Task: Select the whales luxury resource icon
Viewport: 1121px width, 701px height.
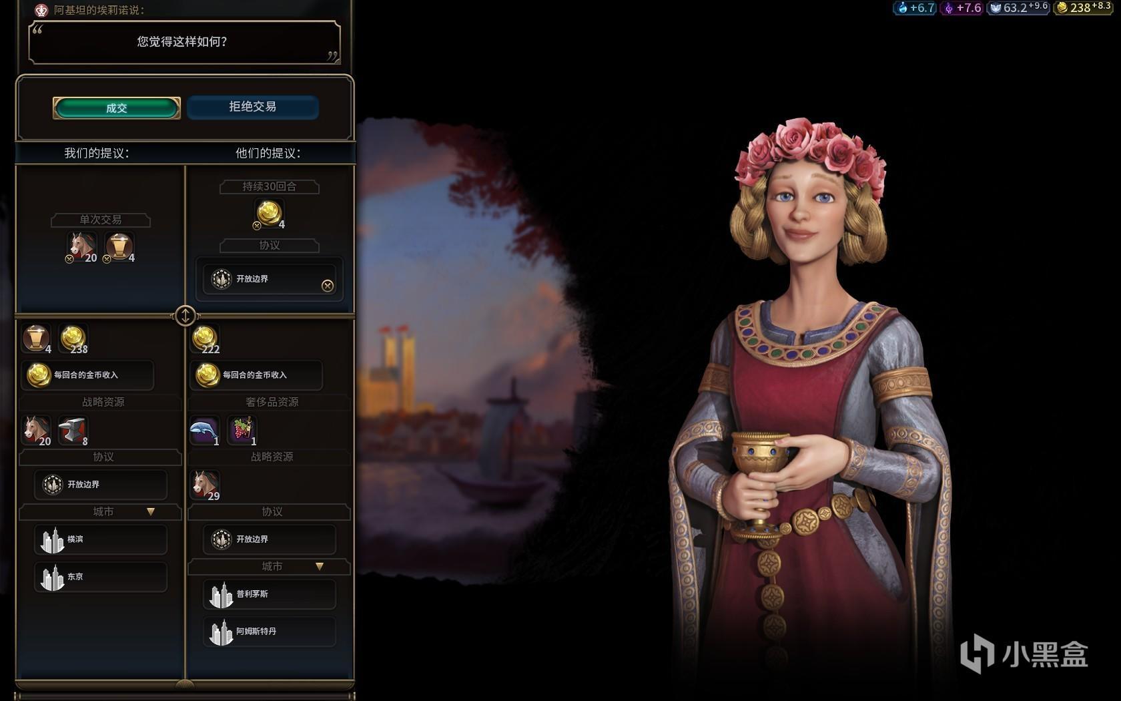Action: 204,431
